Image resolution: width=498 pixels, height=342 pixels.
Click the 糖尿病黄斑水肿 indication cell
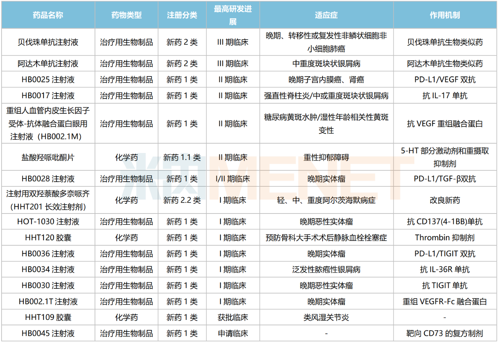point(326,124)
